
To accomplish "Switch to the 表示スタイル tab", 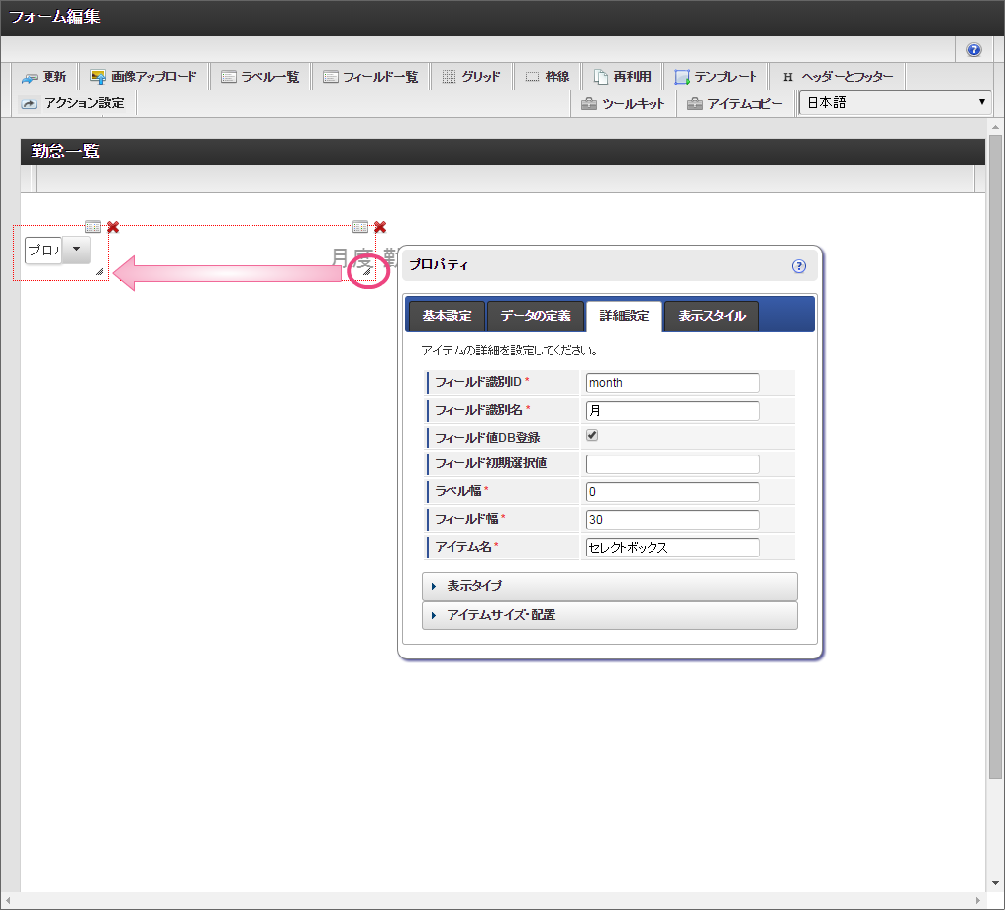I will [712, 316].
